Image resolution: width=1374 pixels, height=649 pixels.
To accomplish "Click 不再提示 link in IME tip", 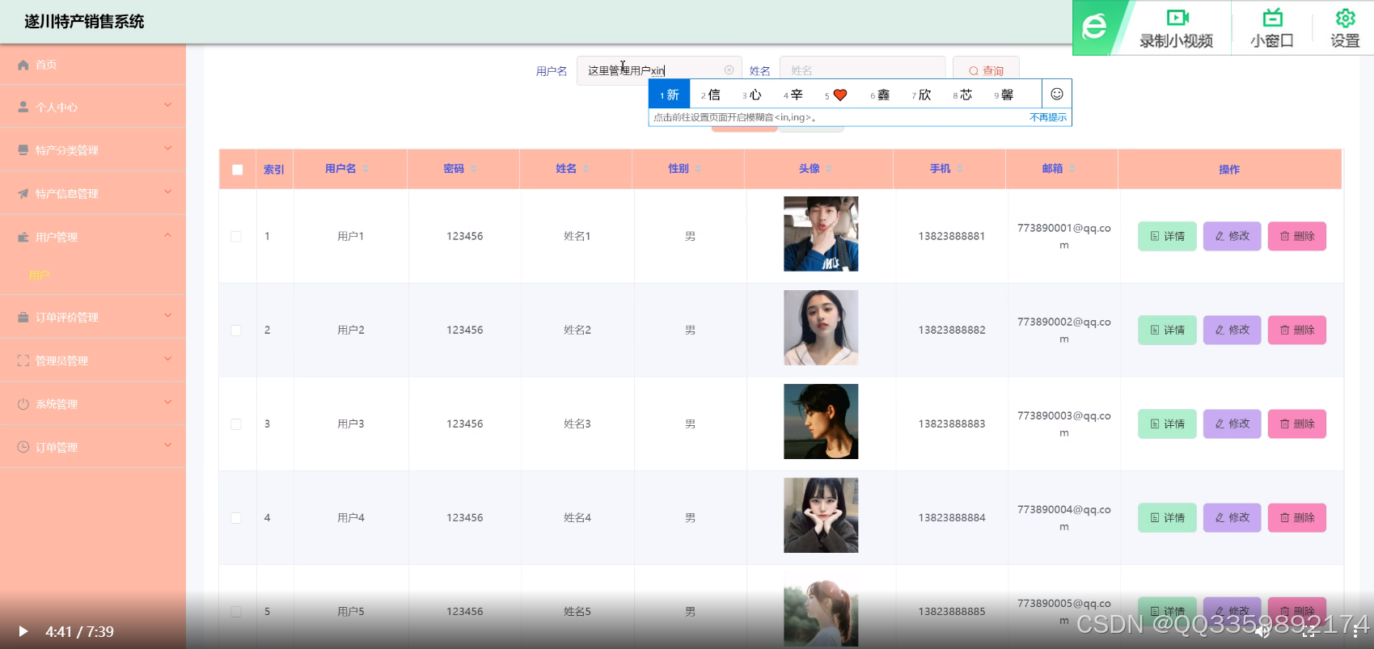I will click(1048, 117).
